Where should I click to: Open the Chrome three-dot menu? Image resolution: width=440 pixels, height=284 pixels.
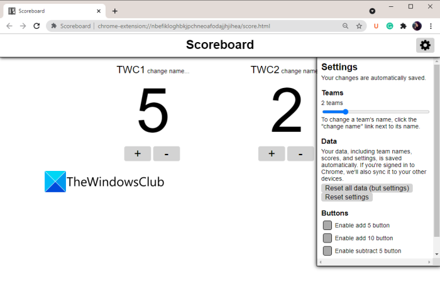pyautogui.click(x=431, y=26)
